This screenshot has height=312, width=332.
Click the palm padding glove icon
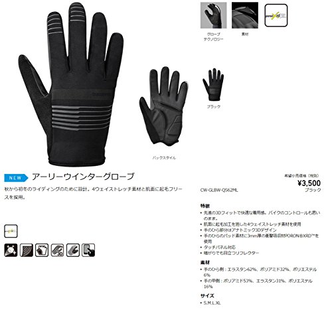pyautogui.click(x=42, y=250)
